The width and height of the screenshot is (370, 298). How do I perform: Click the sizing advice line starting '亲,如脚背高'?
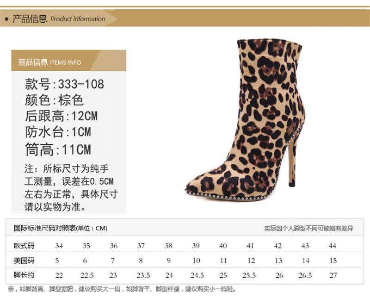(x=122, y=289)
